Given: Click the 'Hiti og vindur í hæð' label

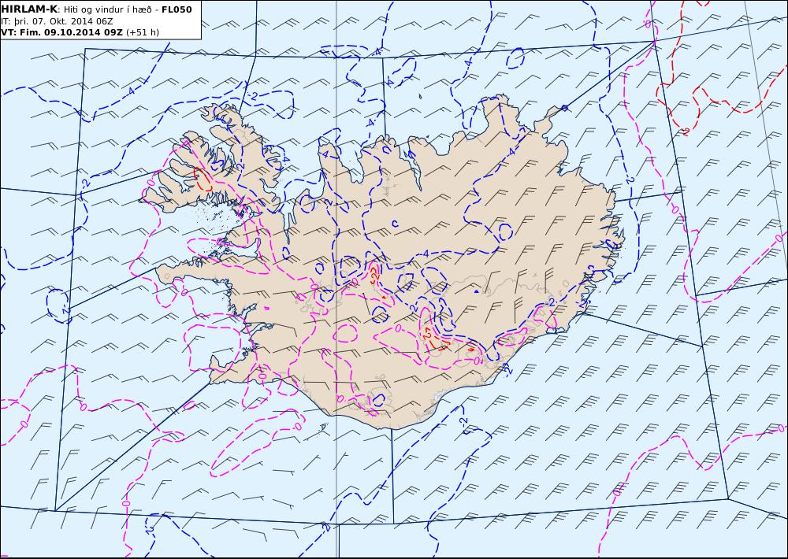Looking at the screenshot, I should pyautogui.click(x=110, y=9).
